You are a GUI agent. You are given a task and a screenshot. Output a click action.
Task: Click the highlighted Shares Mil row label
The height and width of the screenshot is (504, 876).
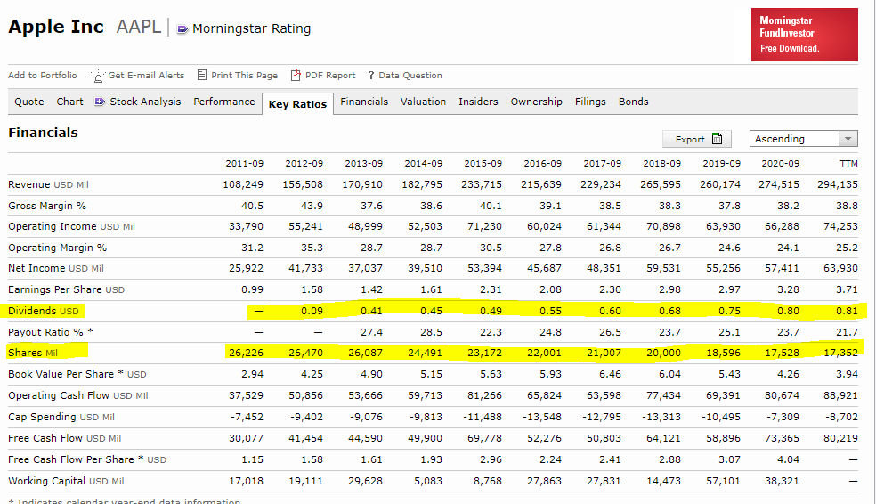tap(32, 354)
